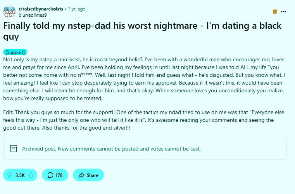Select the [Support] flair tag
295x194 pixels.
tap(15, 52)
